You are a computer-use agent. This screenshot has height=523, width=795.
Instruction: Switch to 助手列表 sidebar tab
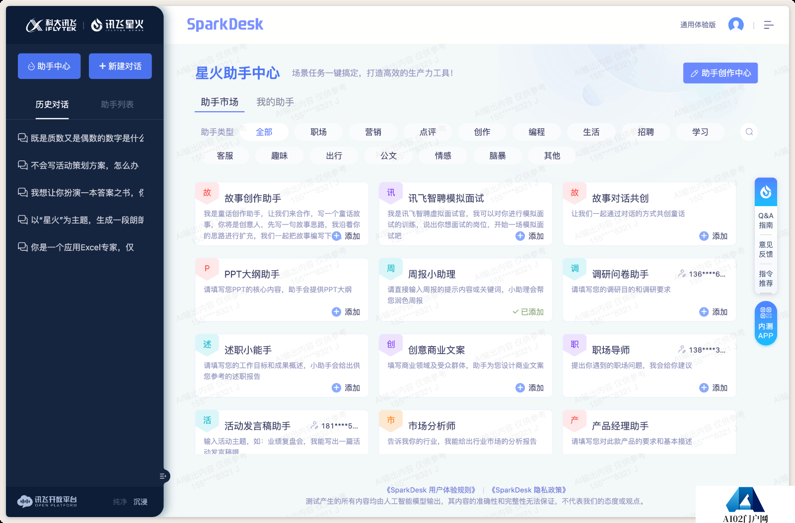pyautogui.click(x=117, y=105)
